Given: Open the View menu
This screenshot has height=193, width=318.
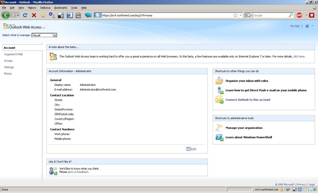Looking at the screenshot, I should coord(21,8).
